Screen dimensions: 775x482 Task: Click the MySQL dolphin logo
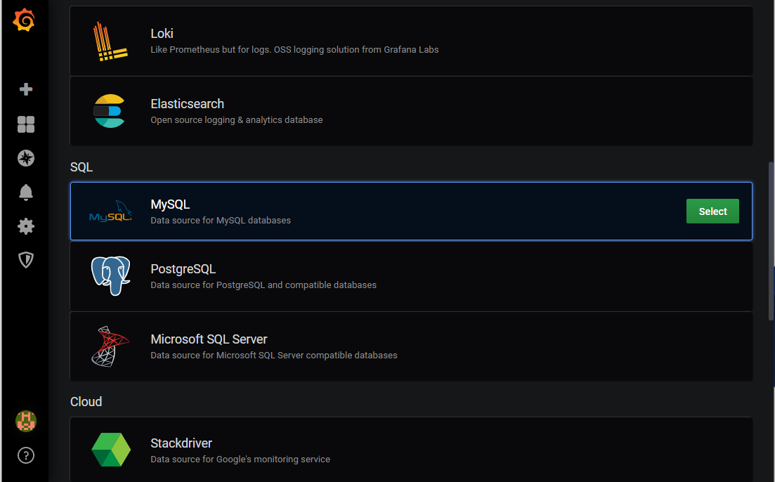111,211
